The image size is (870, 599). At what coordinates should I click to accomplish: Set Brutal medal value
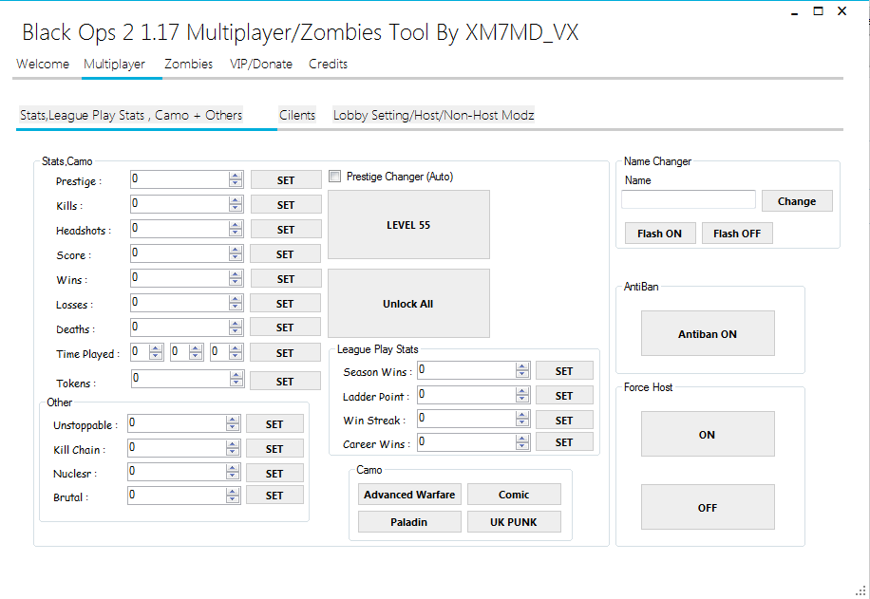click(274, 495)
